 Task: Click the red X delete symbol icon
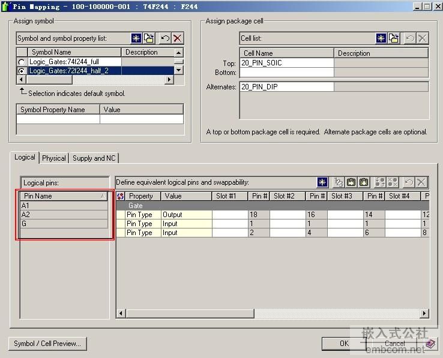tap(177, 38)
